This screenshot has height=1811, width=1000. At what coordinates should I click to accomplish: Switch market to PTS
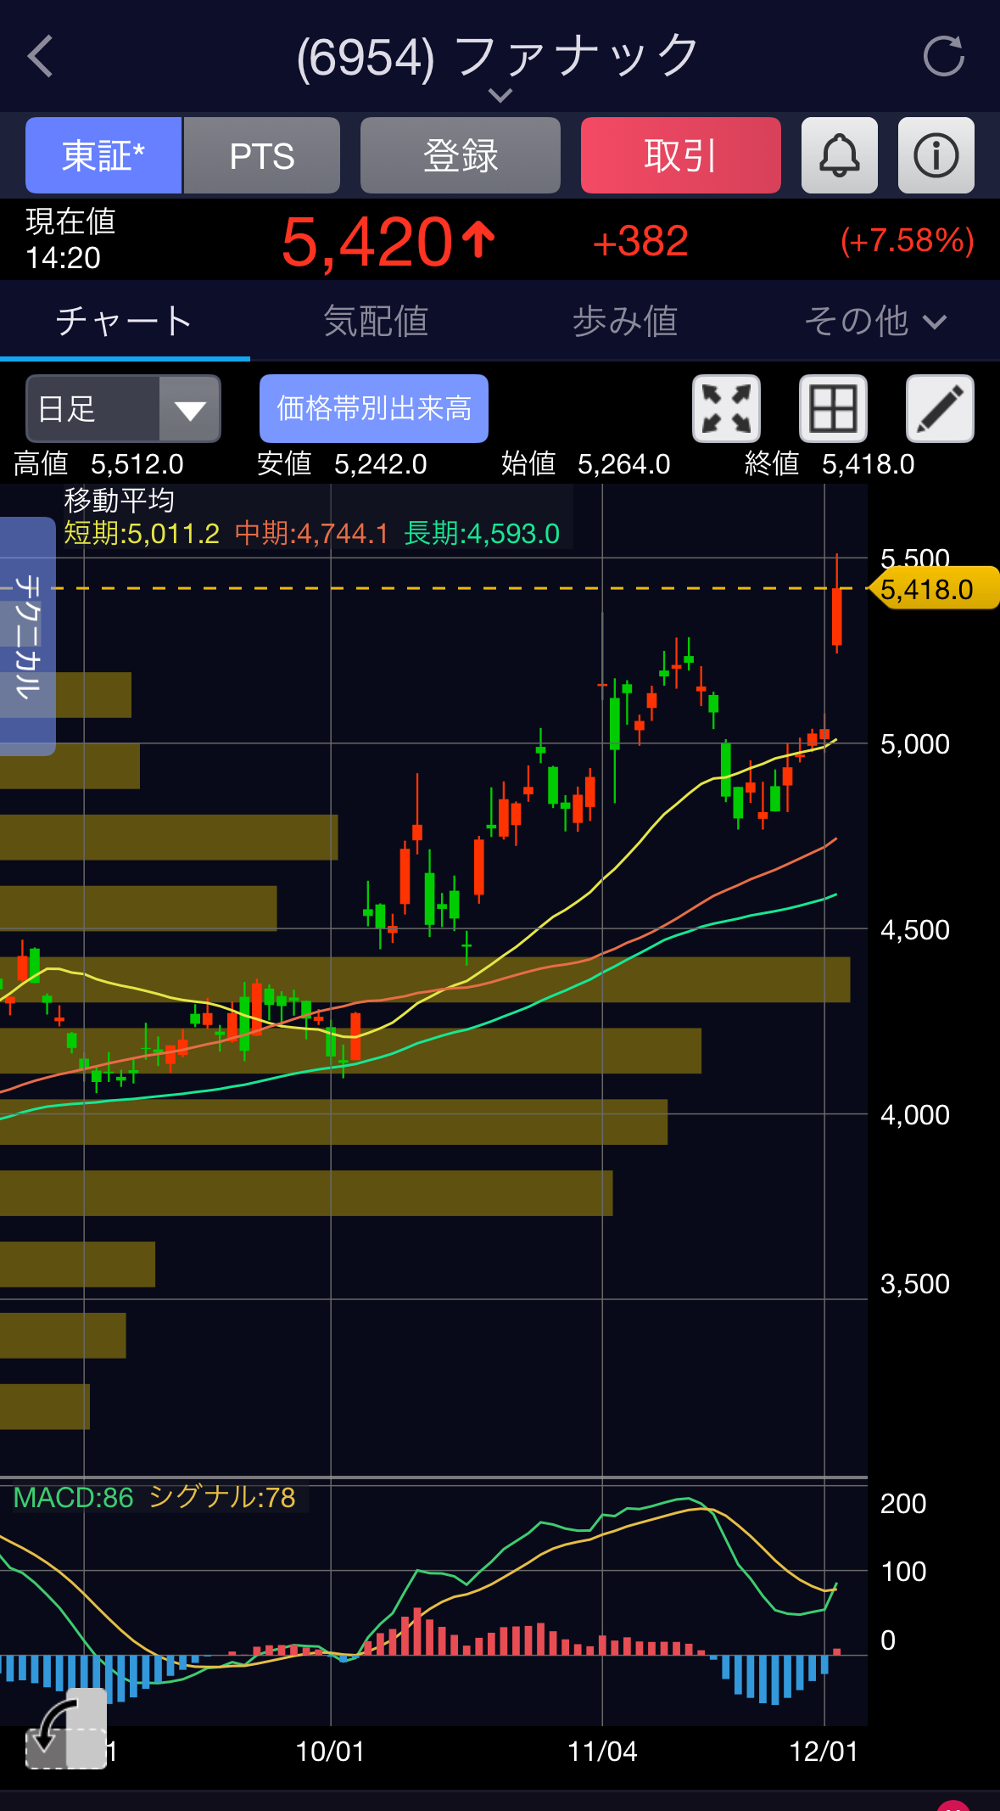coord(262,156)
